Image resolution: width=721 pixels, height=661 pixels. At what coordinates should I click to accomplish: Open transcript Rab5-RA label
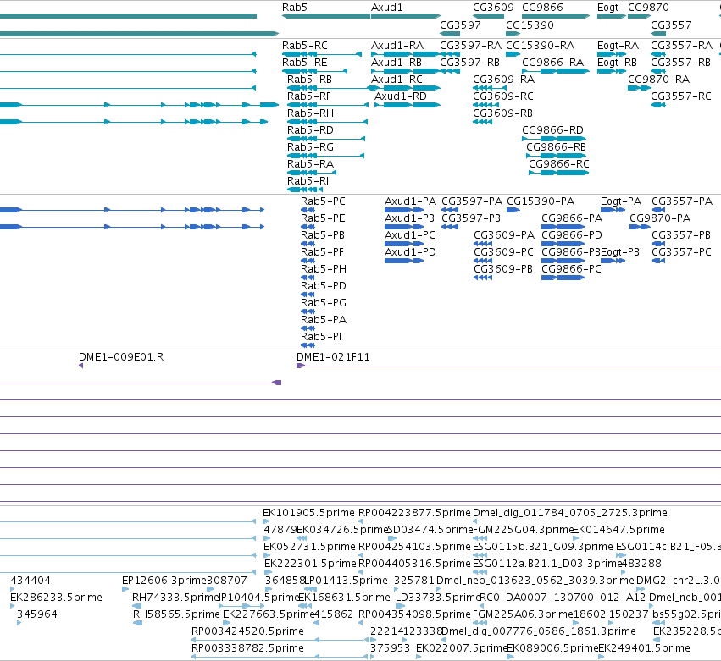tap(310, 164)
